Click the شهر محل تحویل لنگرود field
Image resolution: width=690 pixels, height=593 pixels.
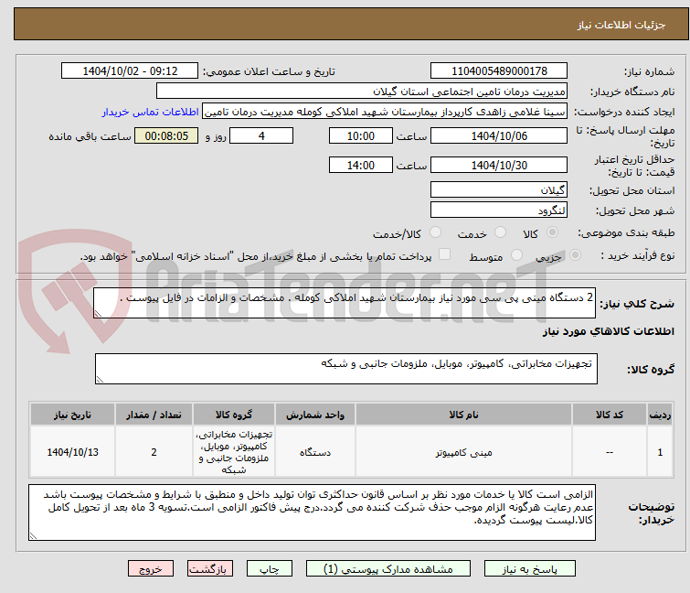click(499, 210)
